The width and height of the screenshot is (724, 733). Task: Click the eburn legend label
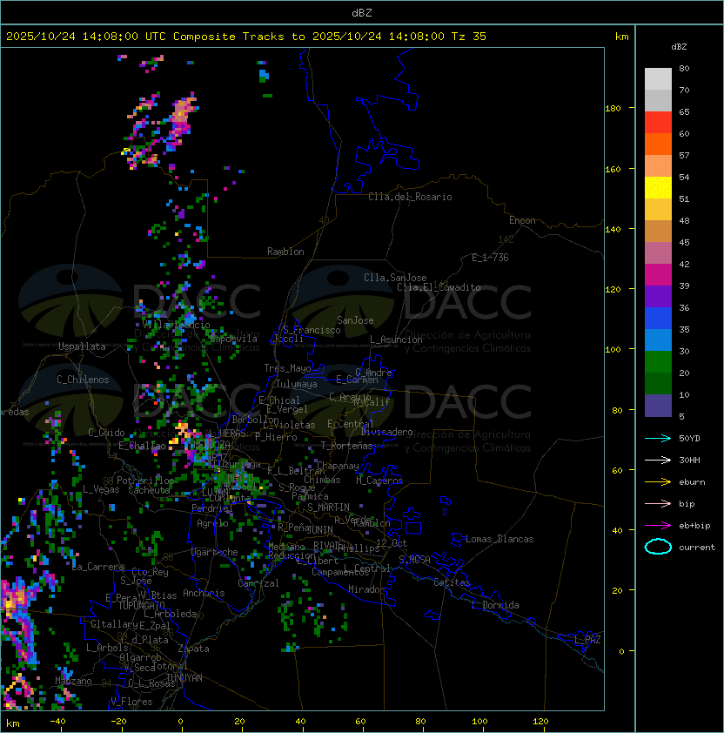click(x=692, y=482)
